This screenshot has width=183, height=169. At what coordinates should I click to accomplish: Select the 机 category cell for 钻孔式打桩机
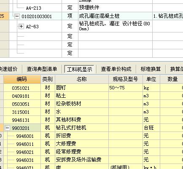point(48,128)
